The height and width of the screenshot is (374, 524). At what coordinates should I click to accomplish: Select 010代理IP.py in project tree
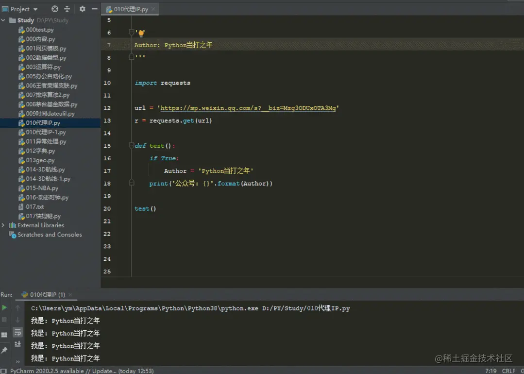[x=43, y=123]
